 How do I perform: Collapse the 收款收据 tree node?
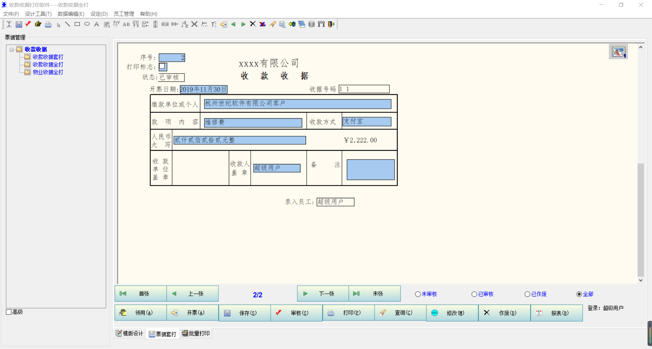pyautogui.click(x=12, y=49)
